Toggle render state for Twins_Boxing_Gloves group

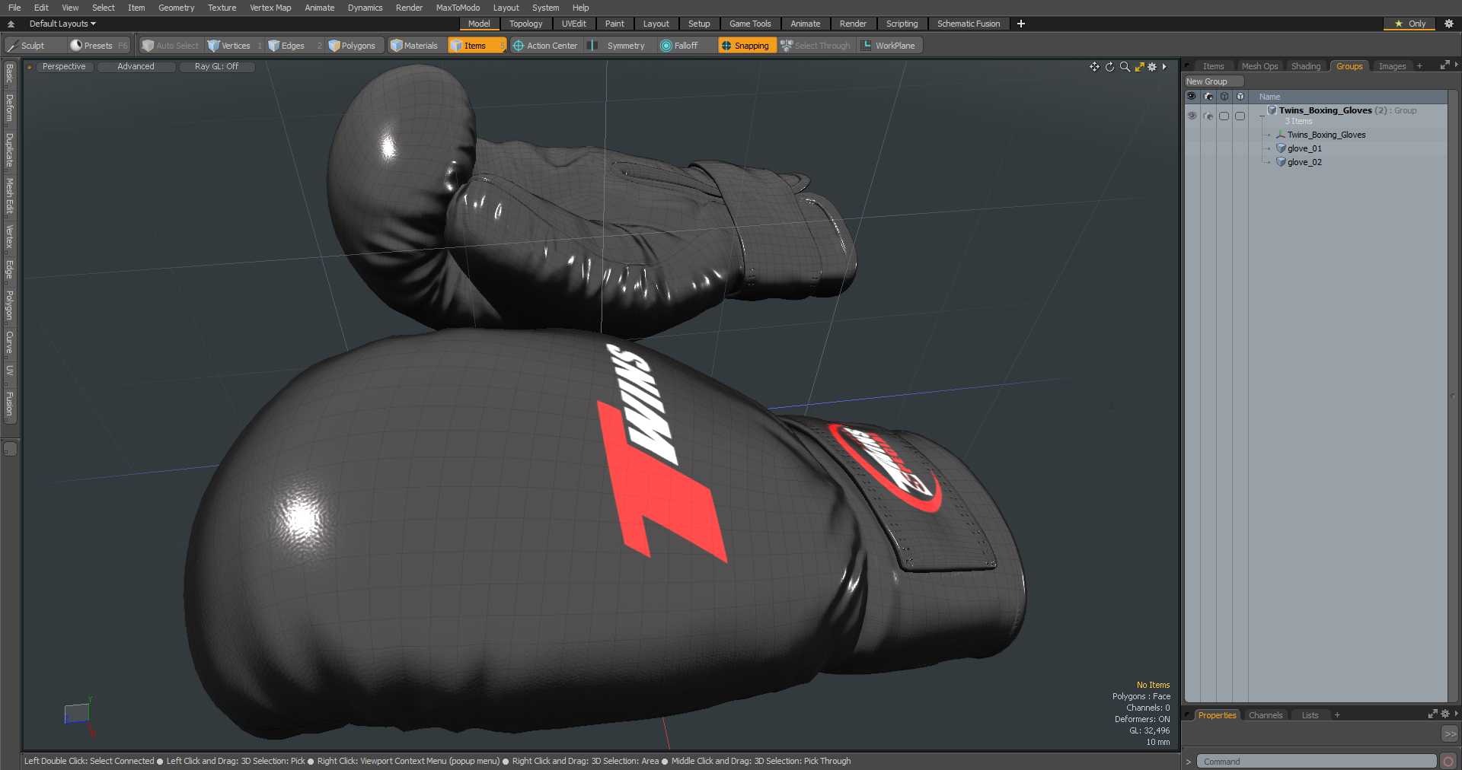point(1208,116)
